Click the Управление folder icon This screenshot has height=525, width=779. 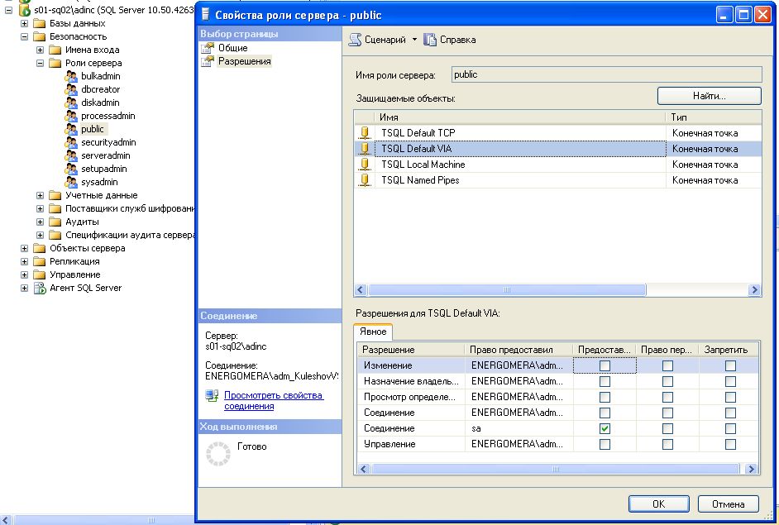[x=39, y=274]
